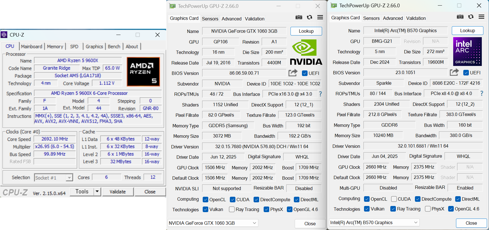Open Memory tab in CPU-Z
Image resolution: width=489 pixels, height=230 pixels.
point(55,46)
